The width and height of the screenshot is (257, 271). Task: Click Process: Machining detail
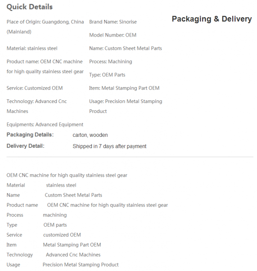click(111, 62)
